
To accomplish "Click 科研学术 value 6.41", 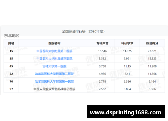I will pos(127,74).
